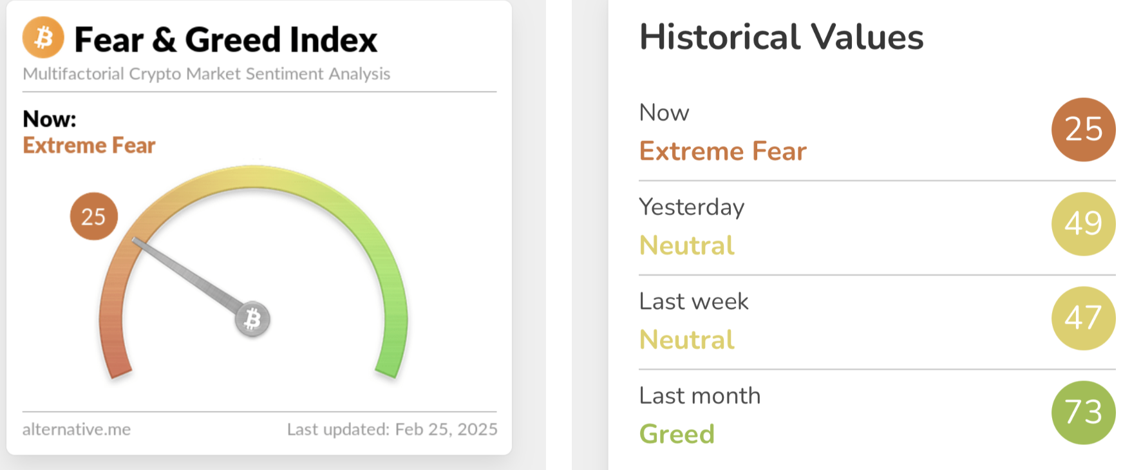
Task: Click the Fear & Greed Index title
Action: [225, 40]
